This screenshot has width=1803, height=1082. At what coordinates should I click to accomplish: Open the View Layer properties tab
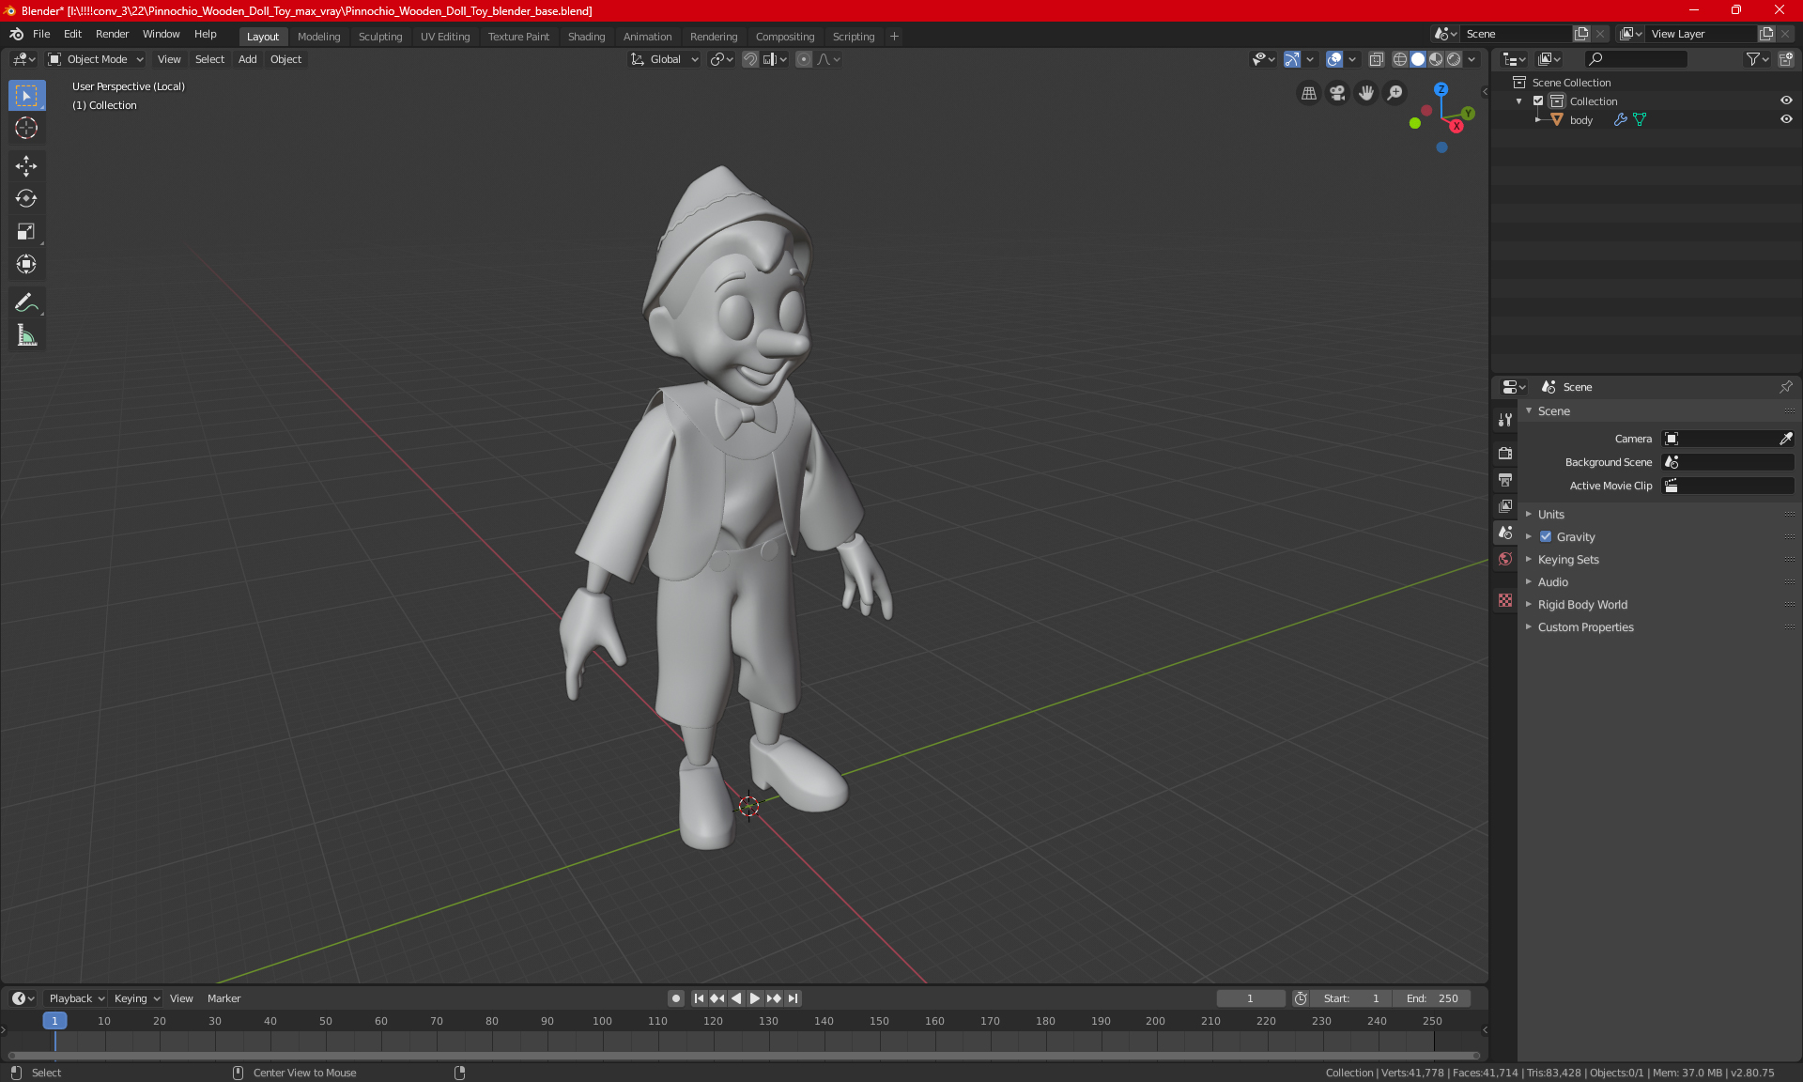1505,505
